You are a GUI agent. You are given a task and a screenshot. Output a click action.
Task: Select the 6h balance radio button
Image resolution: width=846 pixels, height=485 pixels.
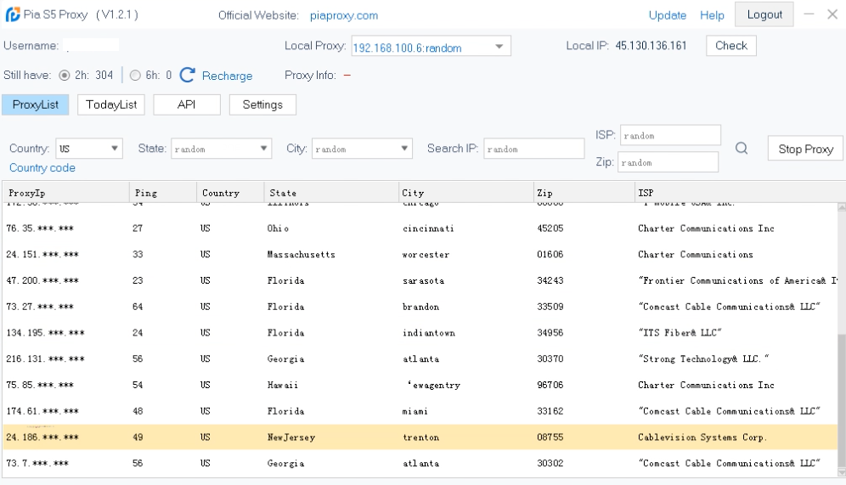[x=135, y=75]
